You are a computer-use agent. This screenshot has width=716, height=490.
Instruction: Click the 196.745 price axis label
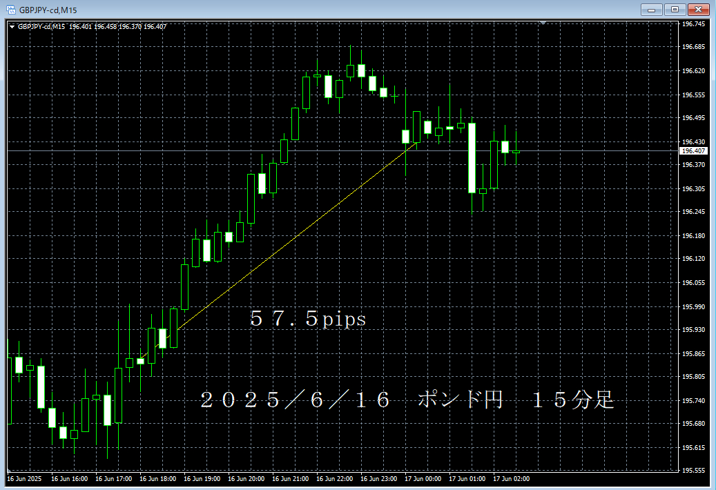[693, 24]
